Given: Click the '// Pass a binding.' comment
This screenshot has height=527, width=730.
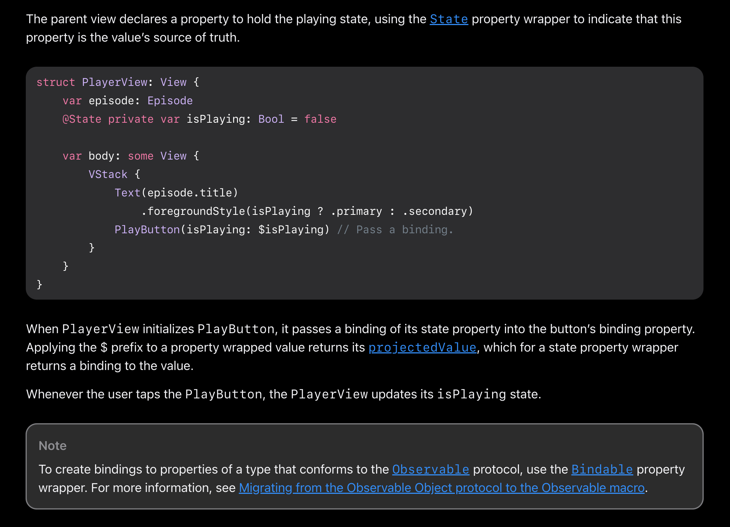Looking at the screenshot, I should point(395,230).
